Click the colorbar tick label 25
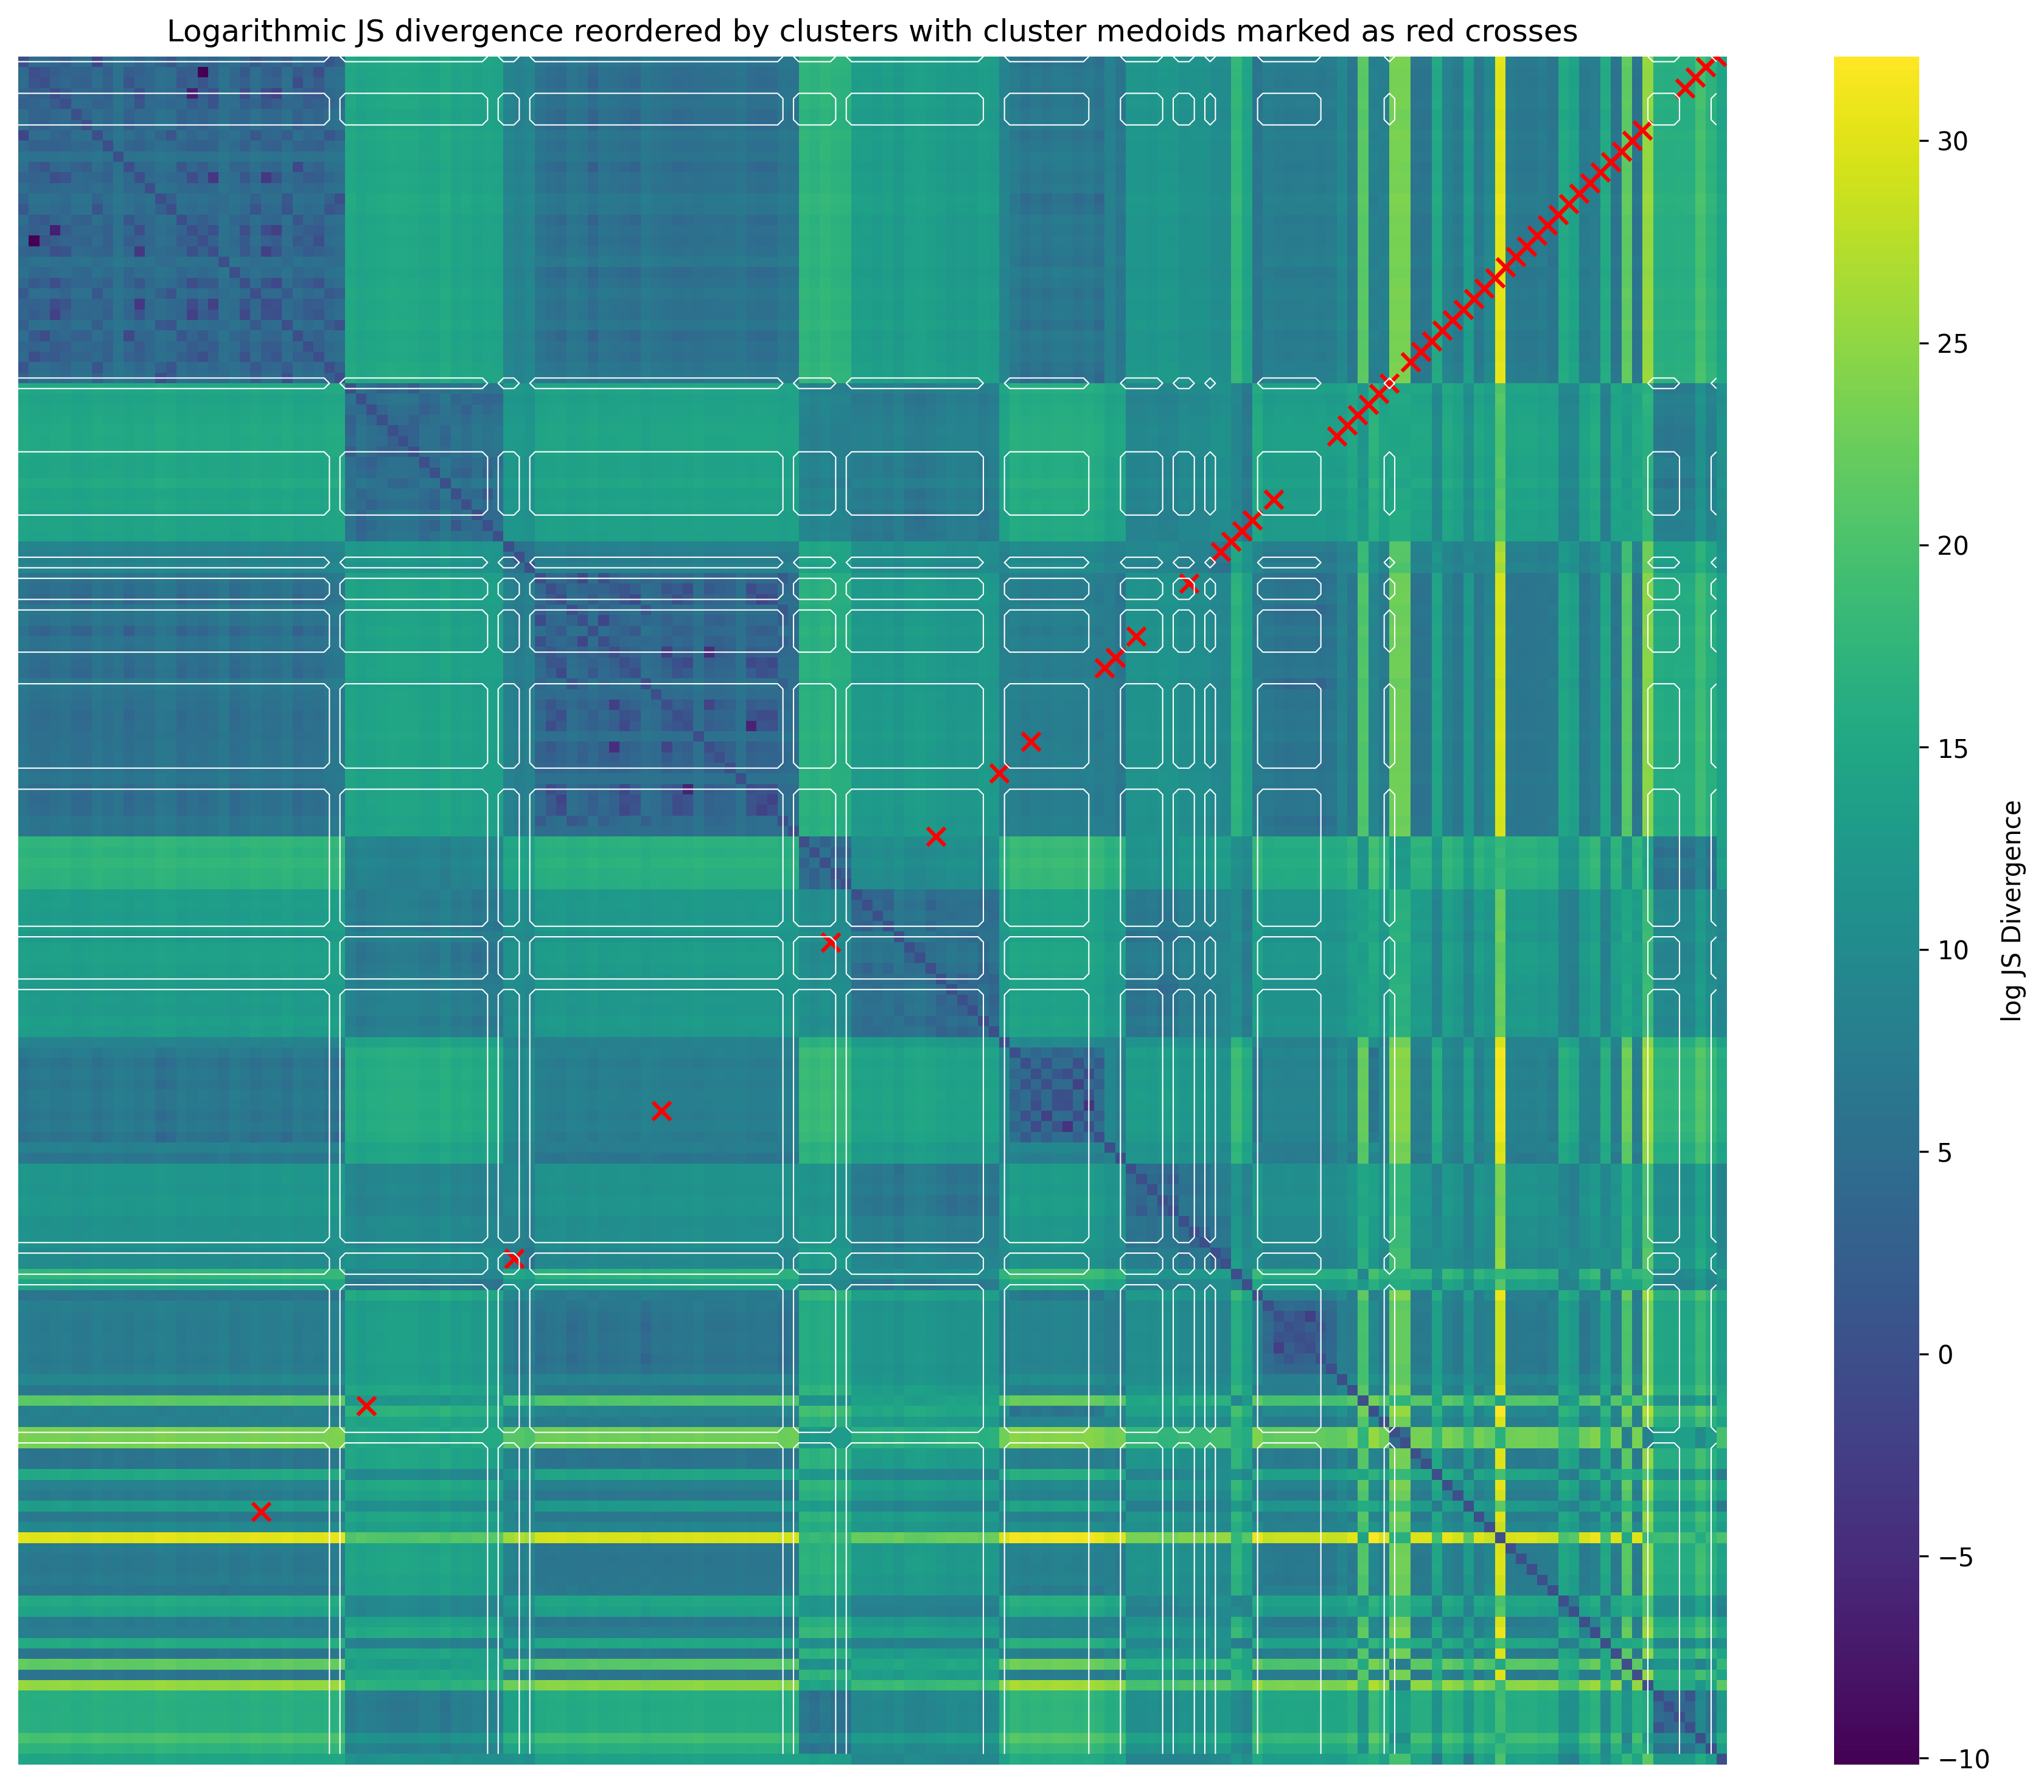This screenshot has width=2044, height=1792. (x=1954, y=344)
